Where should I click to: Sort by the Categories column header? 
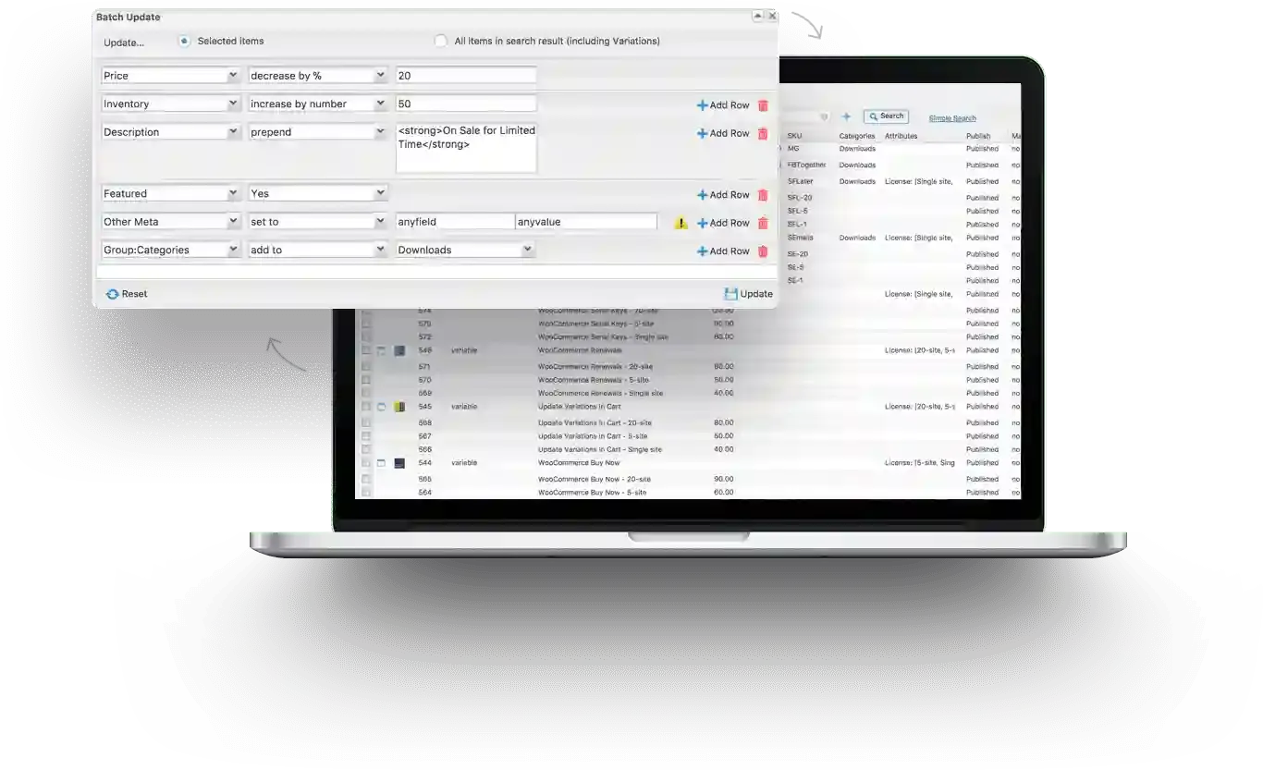pyautogui.click(x=857, y=136)
